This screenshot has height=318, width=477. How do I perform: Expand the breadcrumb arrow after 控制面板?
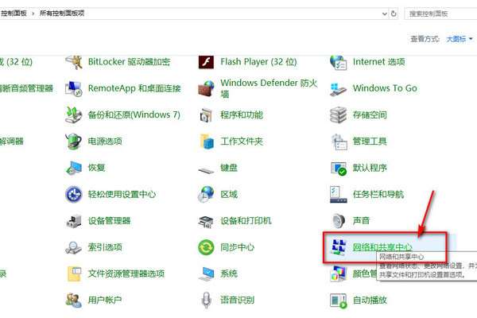(x=33, y=14)
